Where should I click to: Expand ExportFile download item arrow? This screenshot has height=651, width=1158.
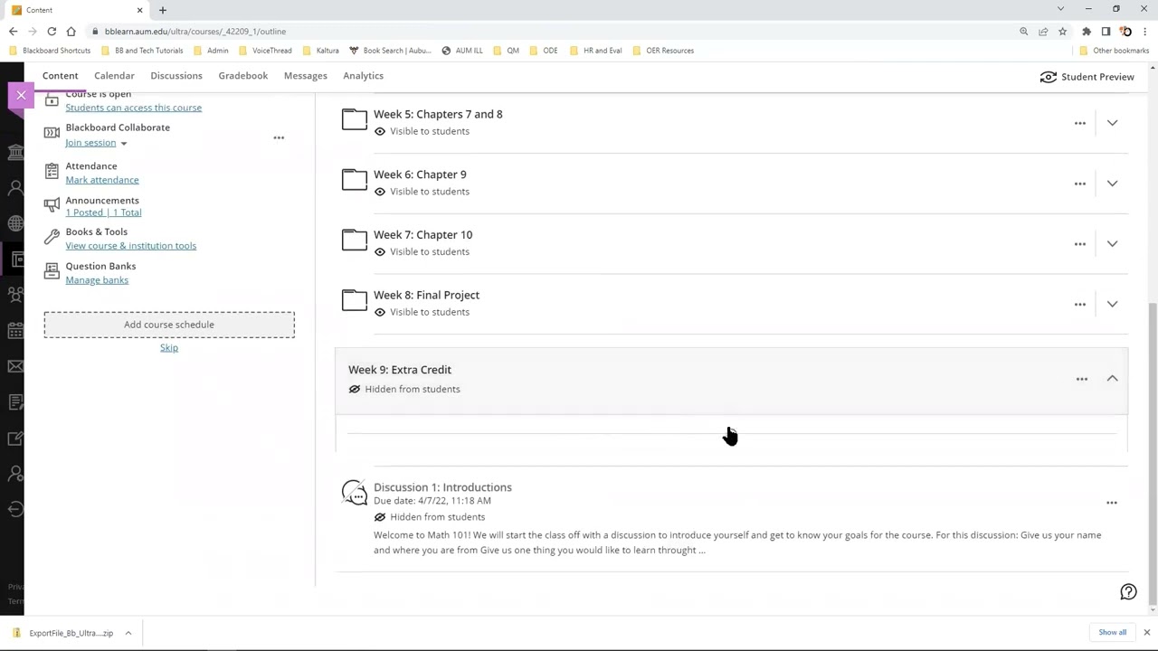pyautogui.click(x=128, y=633)
